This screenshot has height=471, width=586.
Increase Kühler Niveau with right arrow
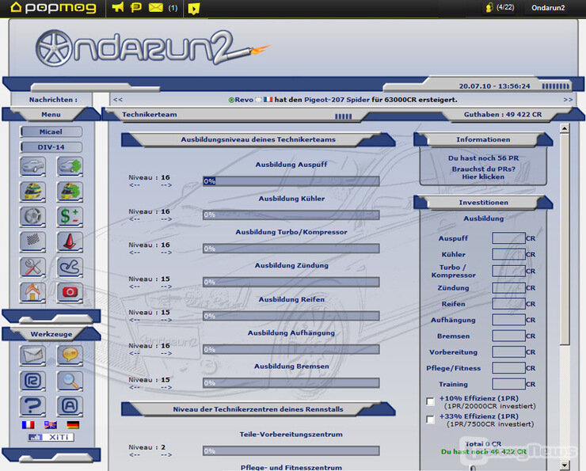pyautogui.click(x=166, y=219)
